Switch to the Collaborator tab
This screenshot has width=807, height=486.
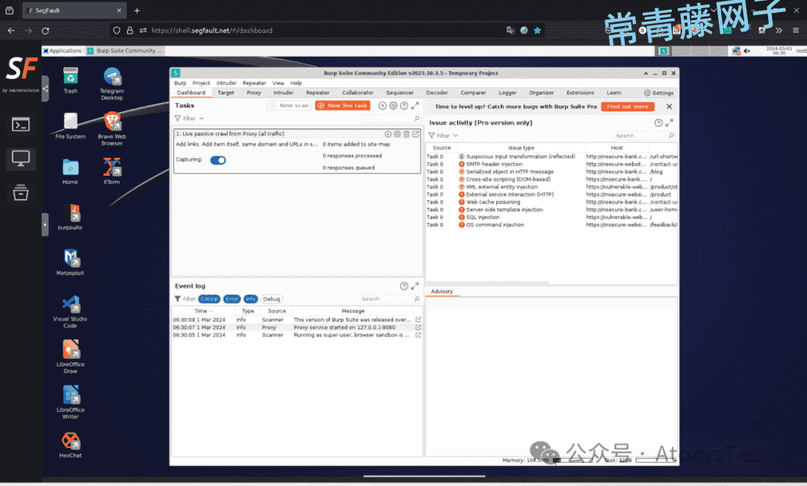pyautogui.click(x=358, y=93)
